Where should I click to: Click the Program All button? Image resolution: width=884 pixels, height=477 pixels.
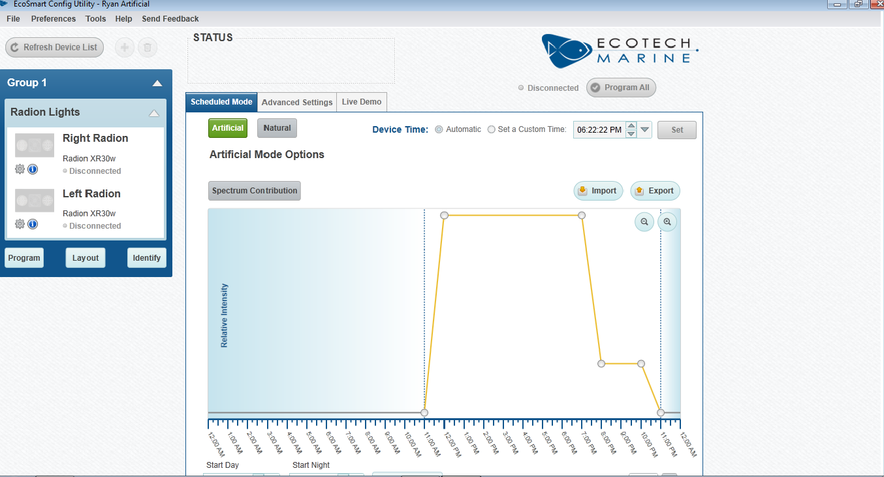621,88
